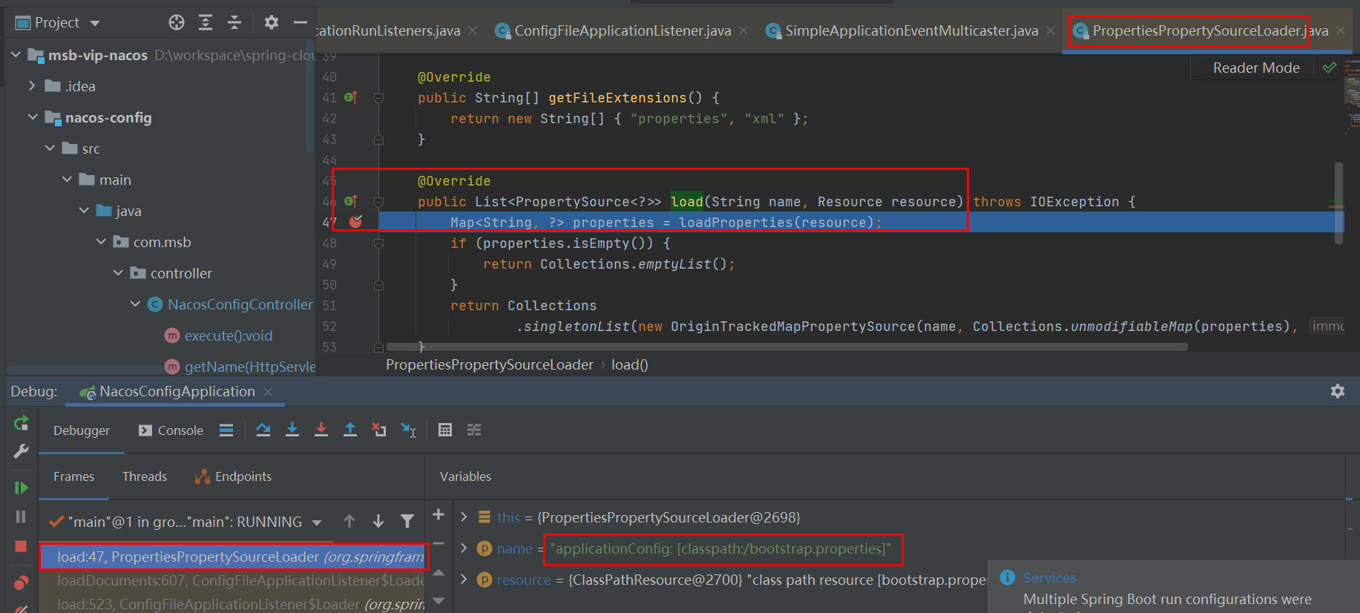Click override gutter icon on line 41
The width and height of the screenshot is (1360, 613).
point(351,97)
